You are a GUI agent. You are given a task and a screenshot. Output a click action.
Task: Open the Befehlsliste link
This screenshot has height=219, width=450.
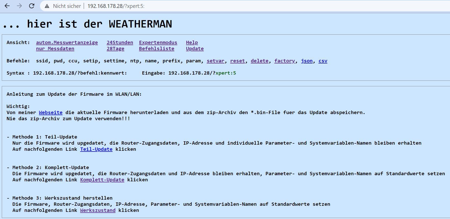tap(156, 49)
